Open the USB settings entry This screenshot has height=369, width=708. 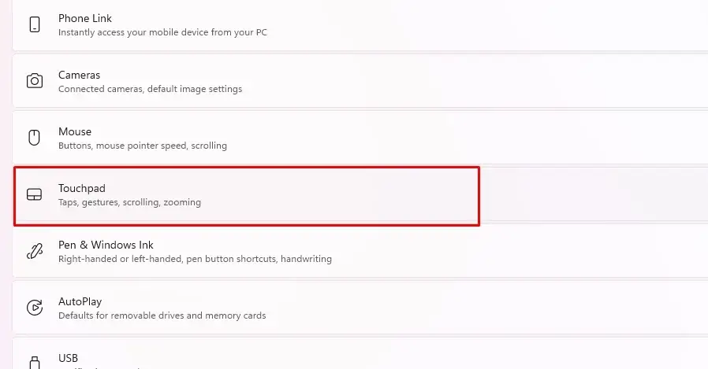(360, 354)
